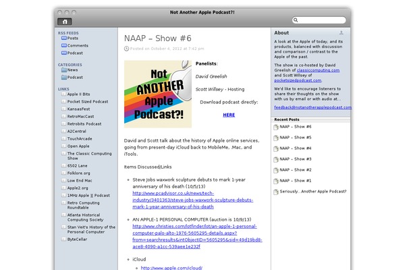
Task: Click the RSS icon beside Comments
Action: [x=64, y=45]
